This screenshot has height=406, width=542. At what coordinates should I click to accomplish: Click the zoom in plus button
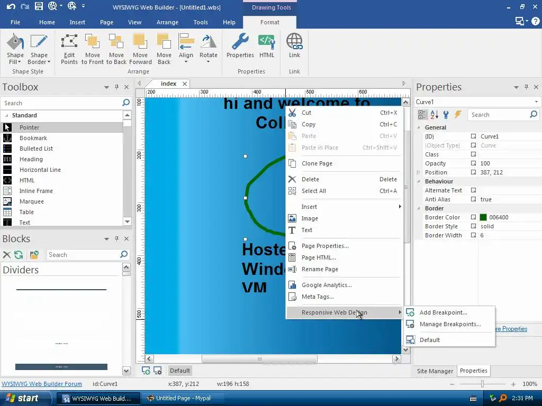[x=513, y=384]
